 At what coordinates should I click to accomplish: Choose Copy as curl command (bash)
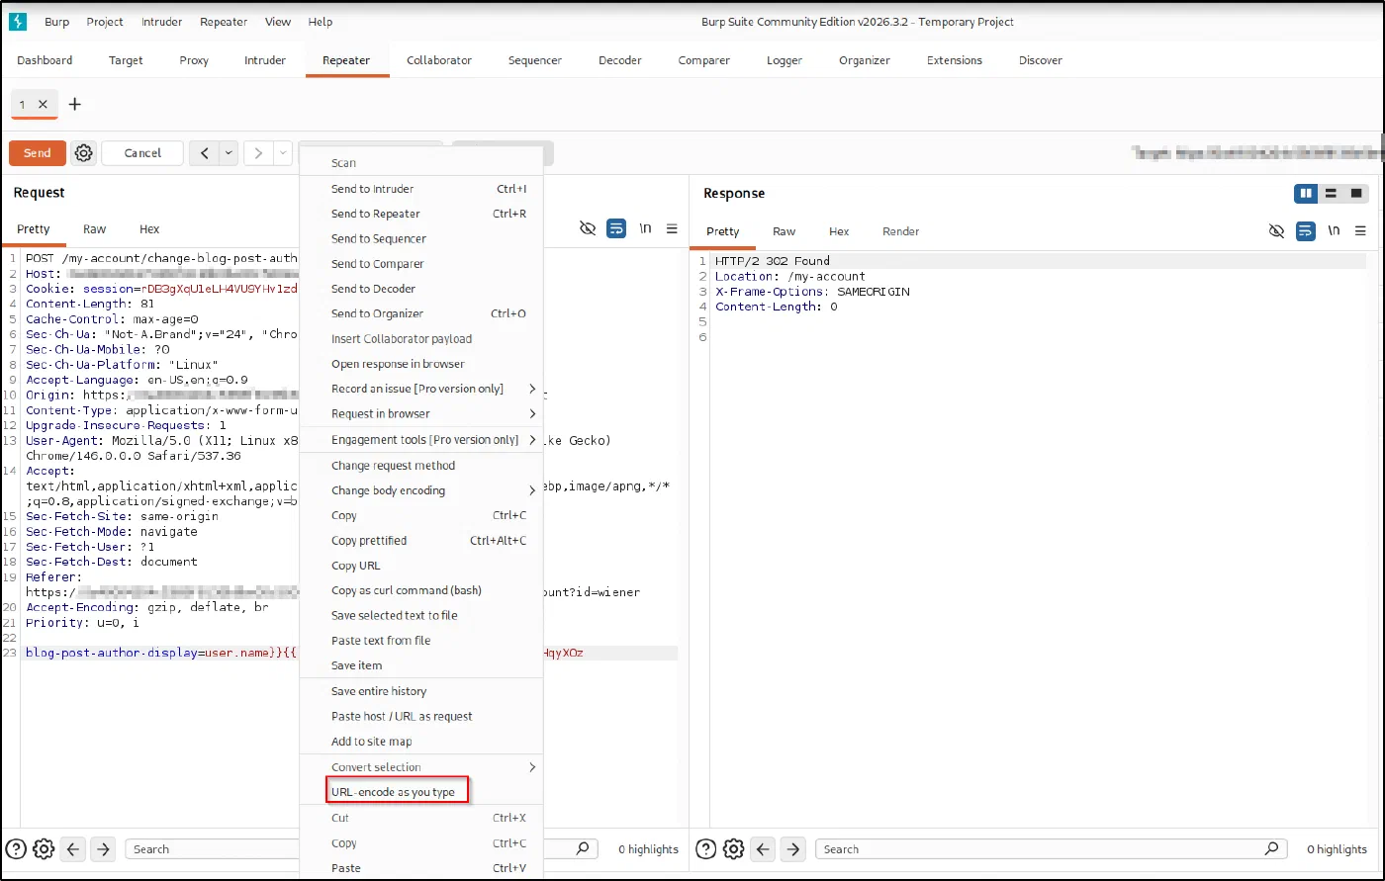coord(421,590)
